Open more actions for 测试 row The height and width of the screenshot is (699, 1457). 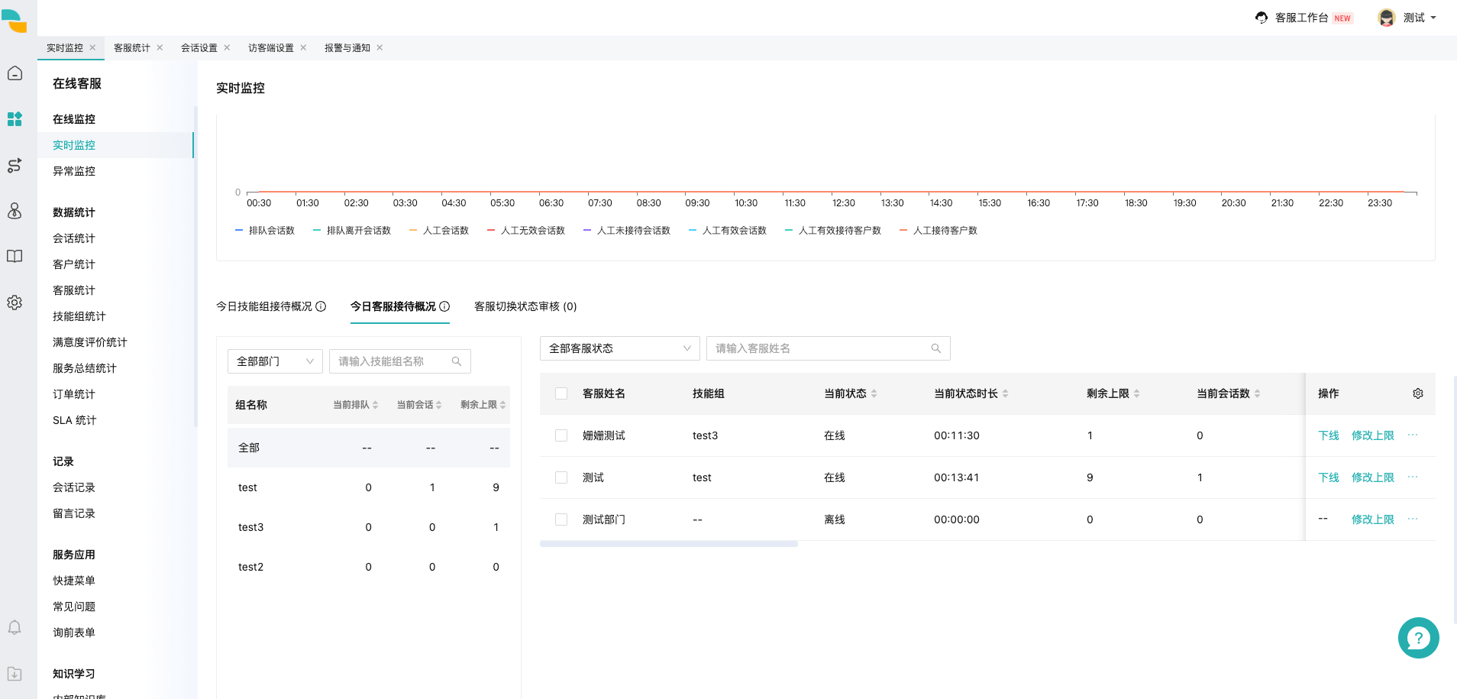1413,477
